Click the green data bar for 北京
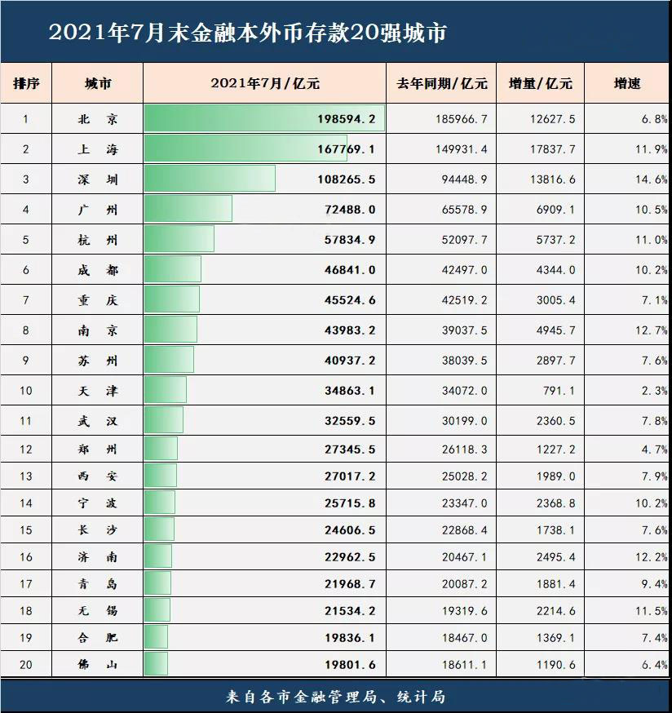This screenshot has height=713, width=672. coord(264,118)
